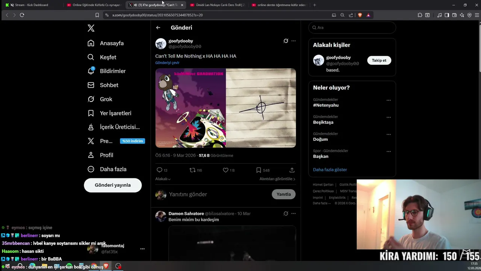Close the X'te goofydooby tab
Screen dimensions: 481x271
[x=182, y=5]
